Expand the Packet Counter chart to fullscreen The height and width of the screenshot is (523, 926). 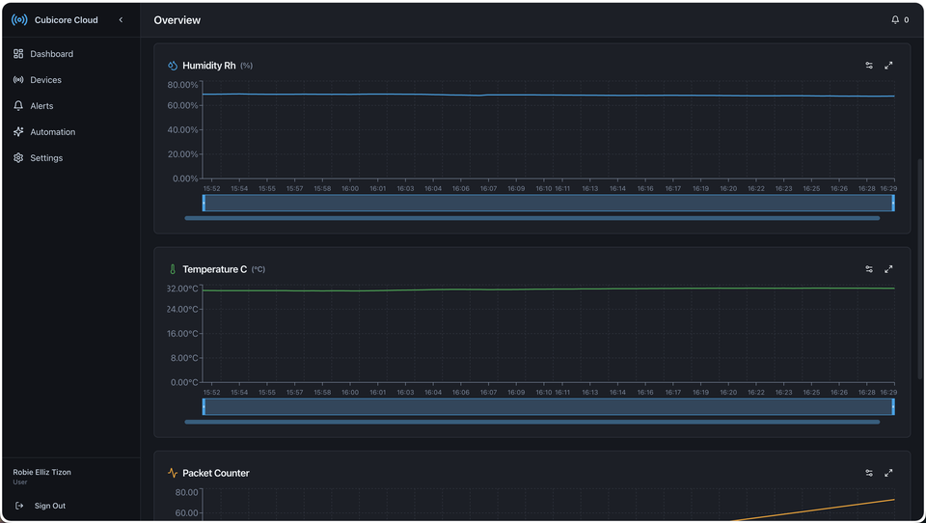[888, 473]
